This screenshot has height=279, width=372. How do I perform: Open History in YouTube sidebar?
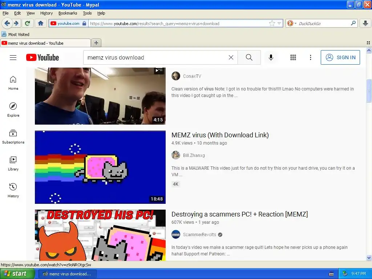[x=13, y=190]
